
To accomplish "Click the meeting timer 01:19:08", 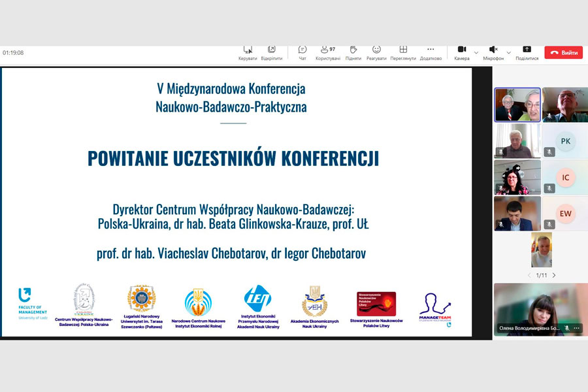I will [x=13, y=53].
